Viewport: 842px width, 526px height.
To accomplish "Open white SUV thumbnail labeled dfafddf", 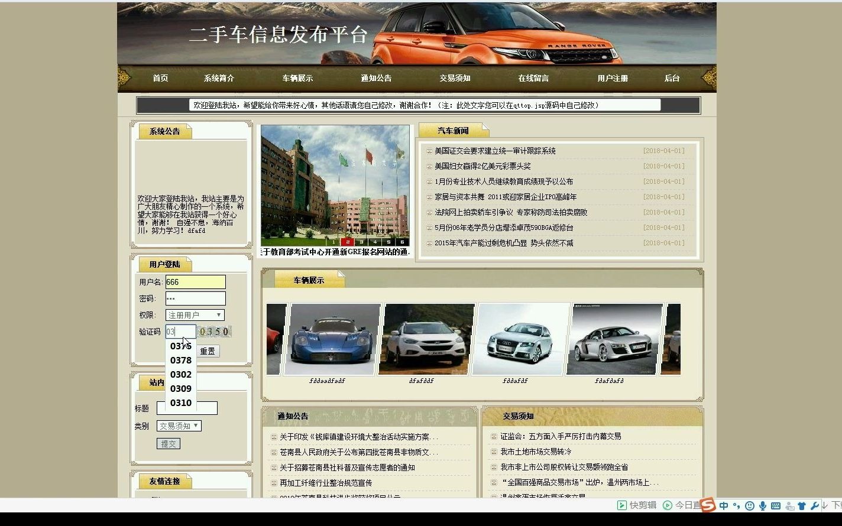I will click(428, 339).
